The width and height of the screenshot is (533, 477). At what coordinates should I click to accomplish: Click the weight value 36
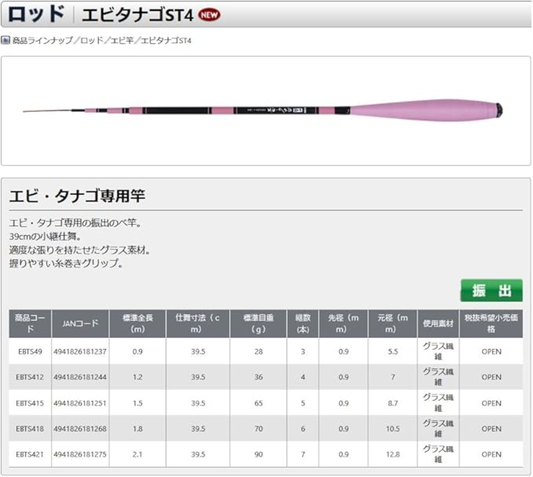(259, 377)
